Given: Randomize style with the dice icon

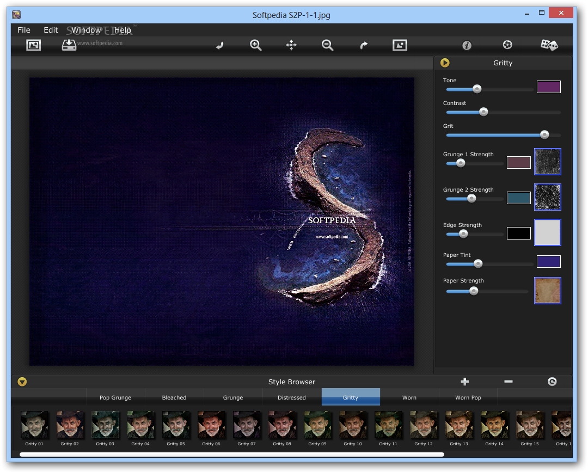Looking at the screenshot, I should tap(549, 45).
